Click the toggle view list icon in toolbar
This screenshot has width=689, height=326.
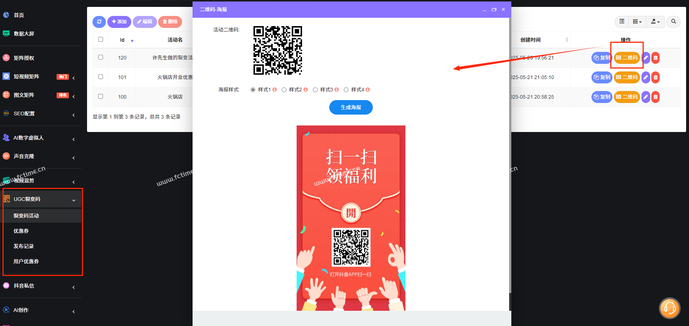[622, 22]
